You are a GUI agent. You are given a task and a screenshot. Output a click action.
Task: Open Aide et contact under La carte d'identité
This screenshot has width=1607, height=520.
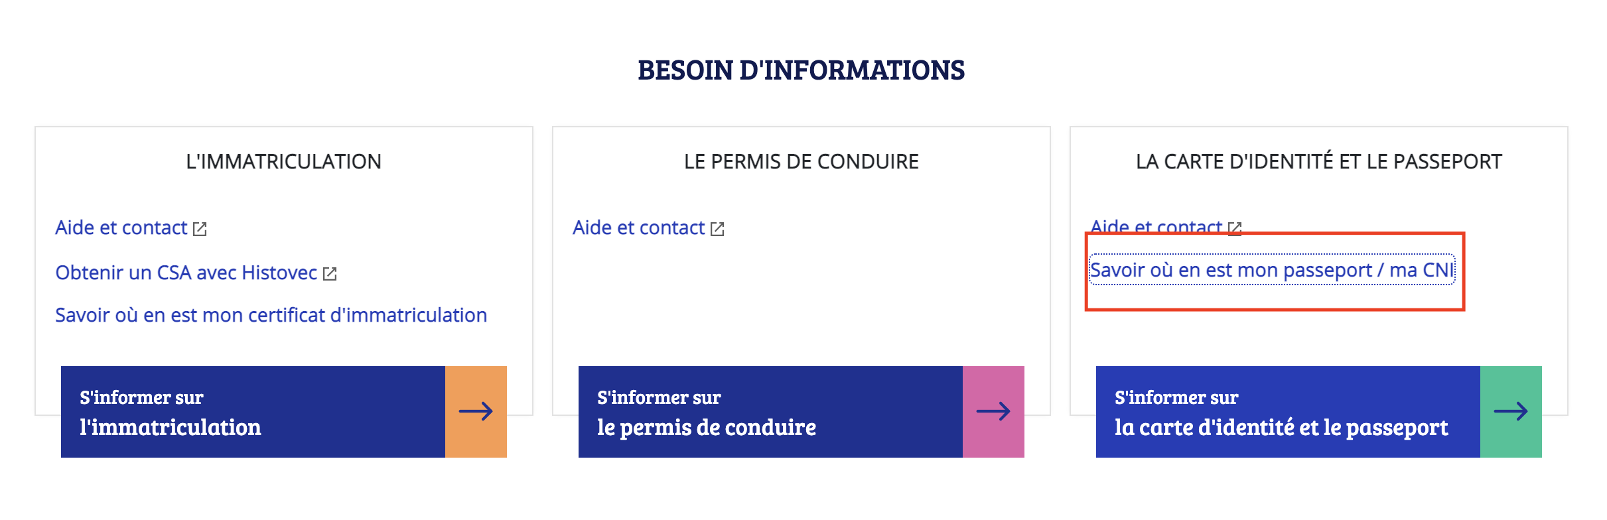(1156, 226)
